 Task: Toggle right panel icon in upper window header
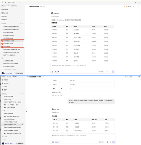[x=138, y=7]
